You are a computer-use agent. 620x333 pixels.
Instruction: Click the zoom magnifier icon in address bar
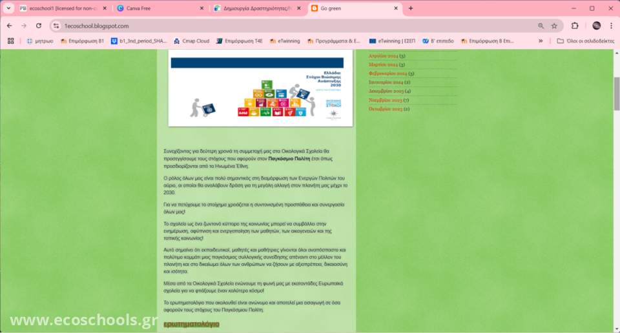(x=541, y=26)
